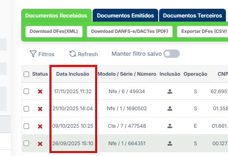The width and height of the screenshot is (228, 156).
Task: Click Download DANFS-e/DACTes (PDF) button
Action: (130, 32)
